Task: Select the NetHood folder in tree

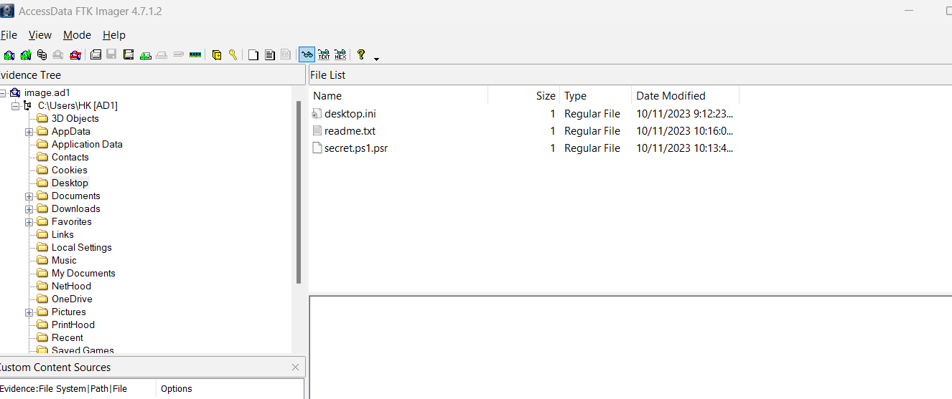Action: coord(71,287)
